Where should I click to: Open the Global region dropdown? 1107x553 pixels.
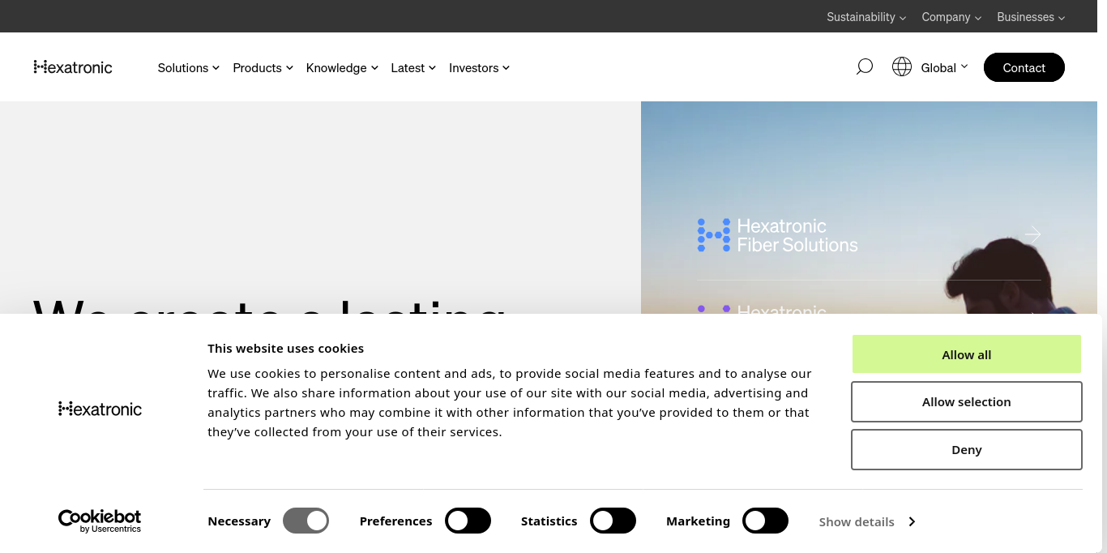(944, 67)
